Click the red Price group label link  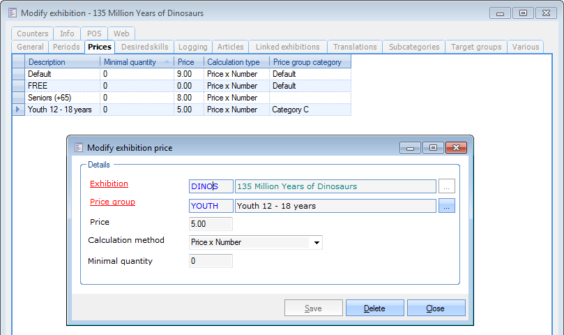pyautogui.click(x=112, y=202)
